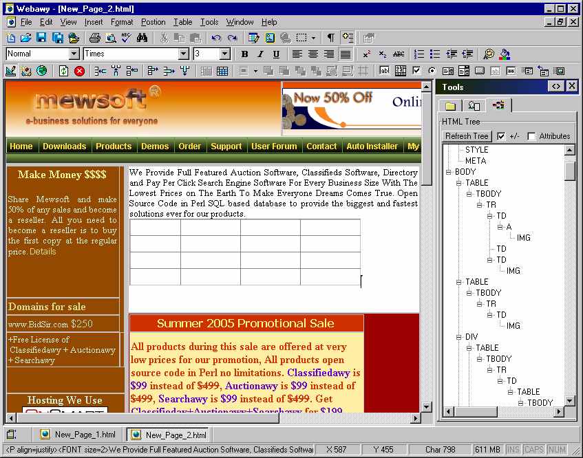Insert a text box form field

(x=385, y=71)
